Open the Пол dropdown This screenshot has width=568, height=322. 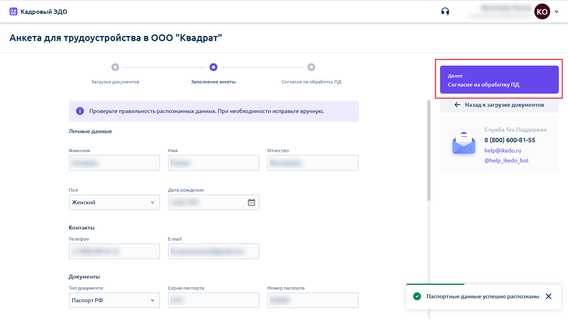[x=114, y=202]
